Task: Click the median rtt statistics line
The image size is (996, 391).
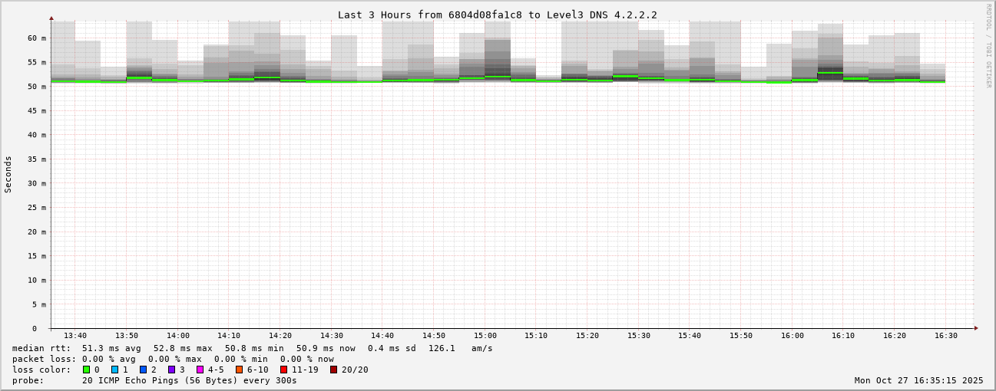Action: point(252,348)
